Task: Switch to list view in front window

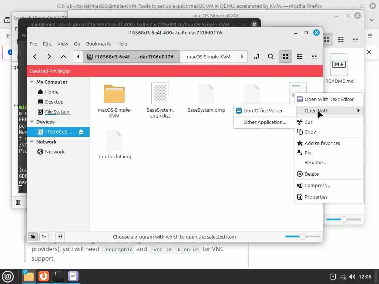Action: coord(300,57)
